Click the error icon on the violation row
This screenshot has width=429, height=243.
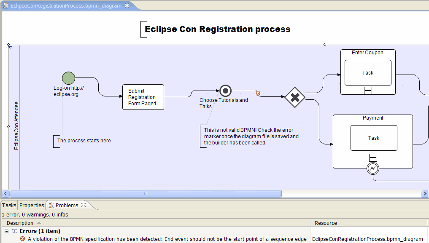click(22, 239)
